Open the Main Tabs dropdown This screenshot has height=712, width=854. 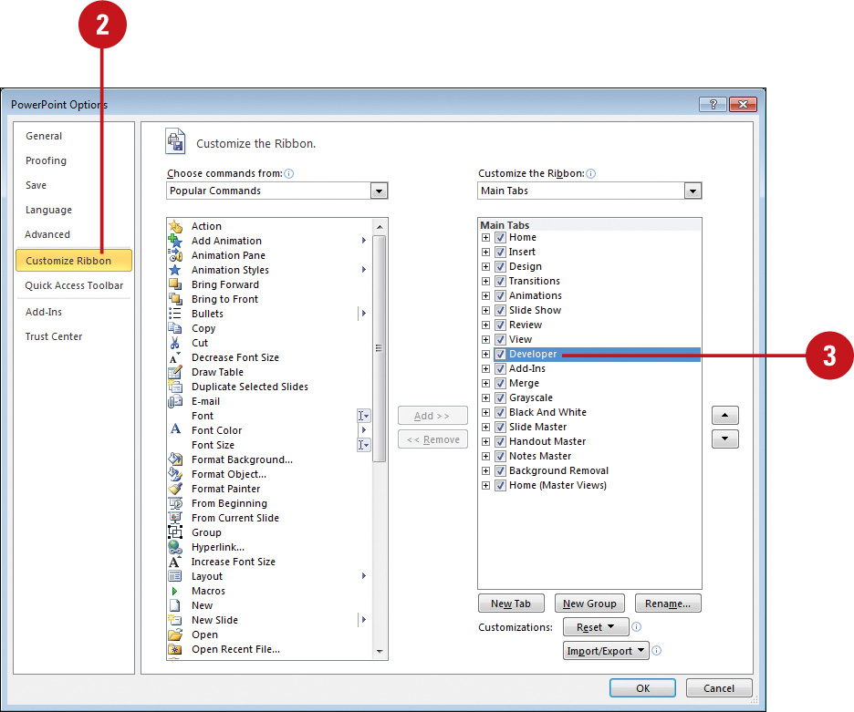pyautogui.click(x=693, y=191)
